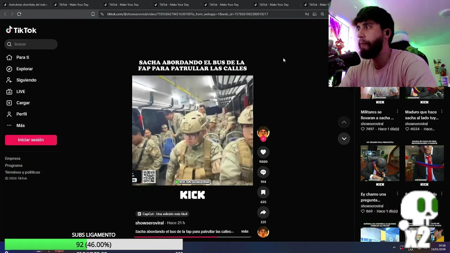Open the 'Ey chamo una pregunta' video thumbnail
The image size is (450, 253).
pos(380,163)
